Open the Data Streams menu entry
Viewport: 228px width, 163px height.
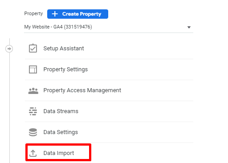[109, 111]
